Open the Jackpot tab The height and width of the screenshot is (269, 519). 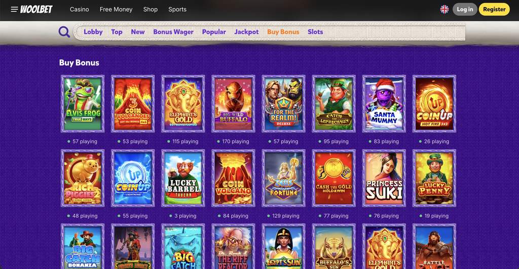point(247,32)
